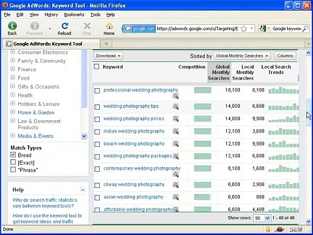This screenshot has height=235, width=313.
Task: Open help link about search traffic statistics
Action: pos(45,203)
